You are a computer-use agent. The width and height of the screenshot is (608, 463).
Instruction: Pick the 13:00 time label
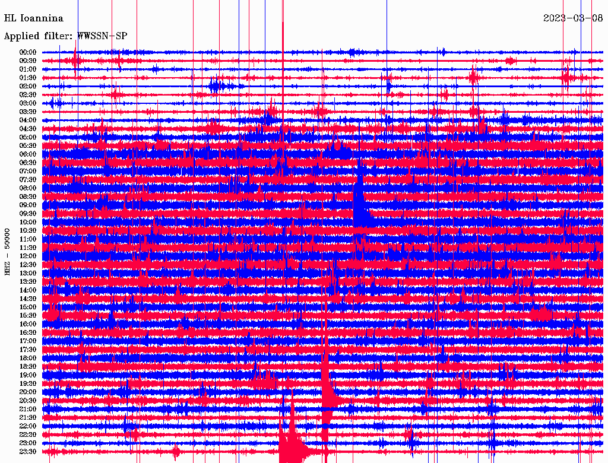click(x=28, y=273)
